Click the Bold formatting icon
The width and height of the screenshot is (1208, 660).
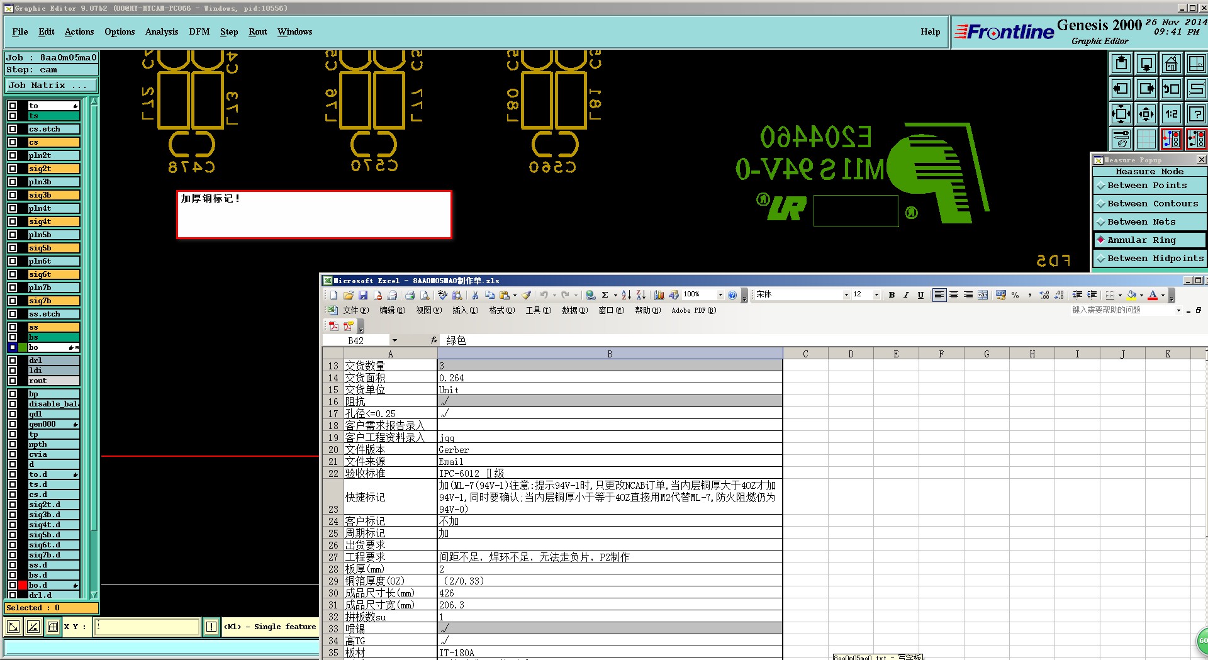(892, 295)
